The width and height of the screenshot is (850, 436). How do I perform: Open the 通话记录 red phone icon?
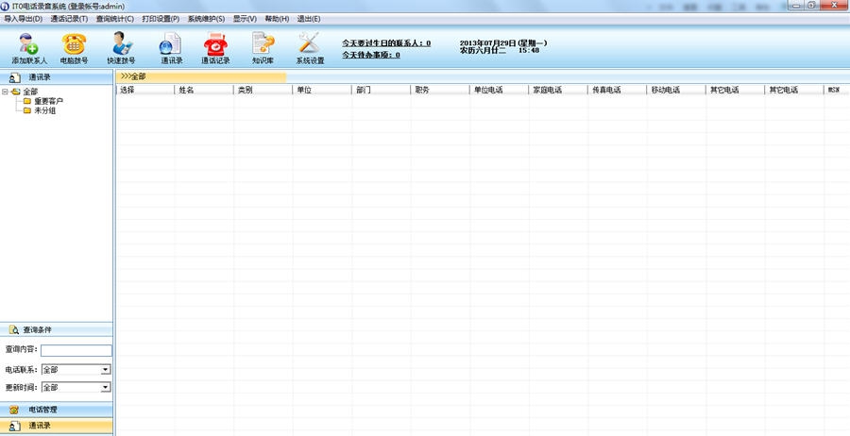pos(215,43)
